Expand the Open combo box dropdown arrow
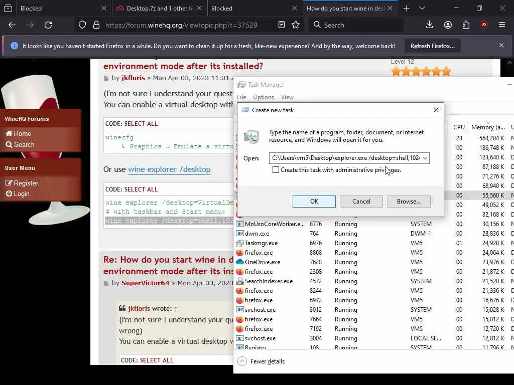 pos(425,158)
